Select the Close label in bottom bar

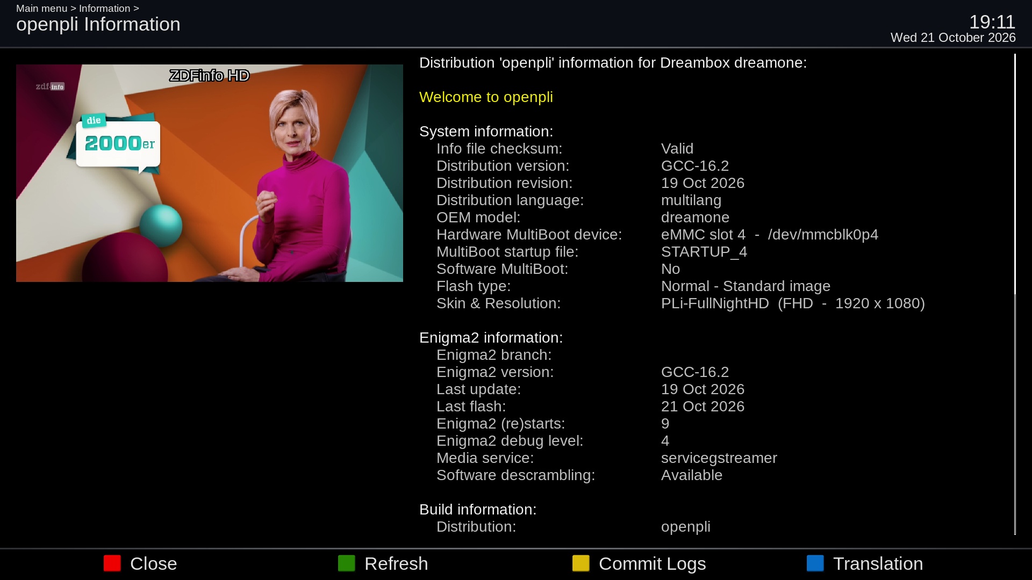click(x=153, y=564)
